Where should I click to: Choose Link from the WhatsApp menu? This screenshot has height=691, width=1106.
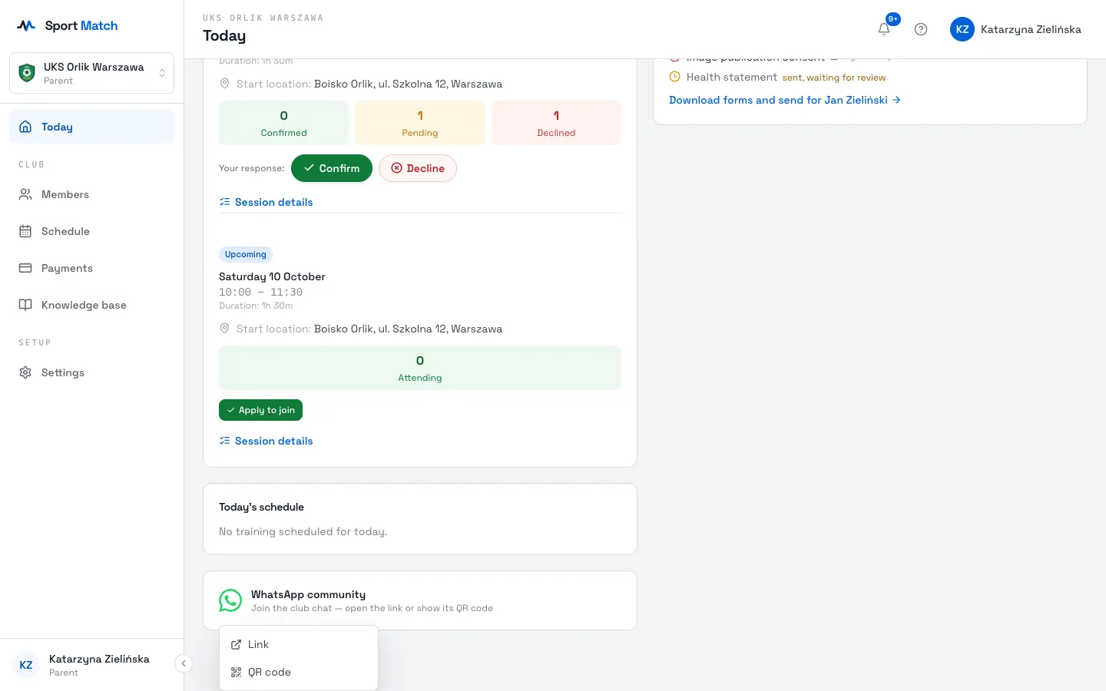(299, 644)
